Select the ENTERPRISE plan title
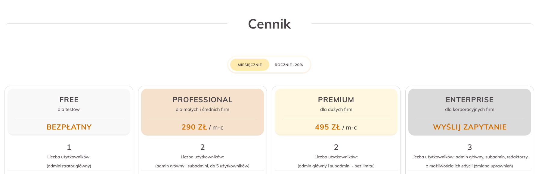This screenshot has width=557, height=174. click(x=470, y=100)
